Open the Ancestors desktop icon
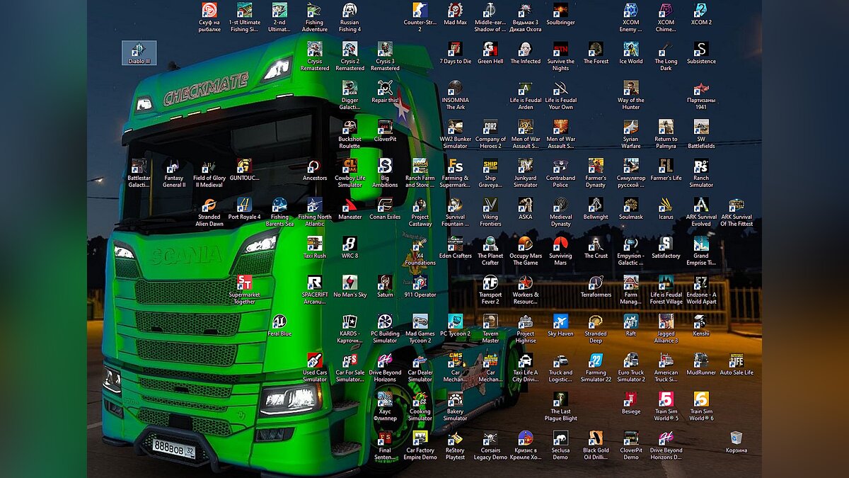This screenshot has width=849, height=478. [315, 170]
